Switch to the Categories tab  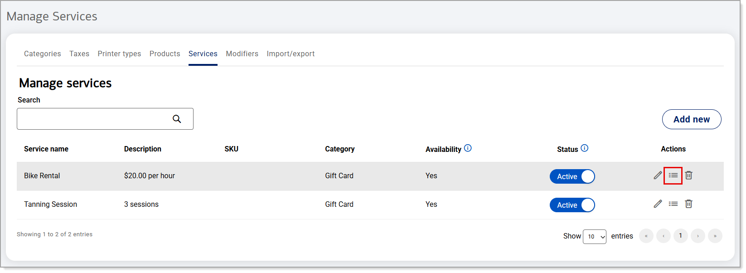[43, 54]
